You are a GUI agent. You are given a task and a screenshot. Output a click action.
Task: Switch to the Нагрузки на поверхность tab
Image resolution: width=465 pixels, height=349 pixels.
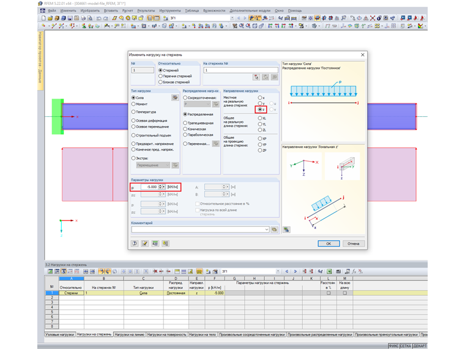pos(166,334)
